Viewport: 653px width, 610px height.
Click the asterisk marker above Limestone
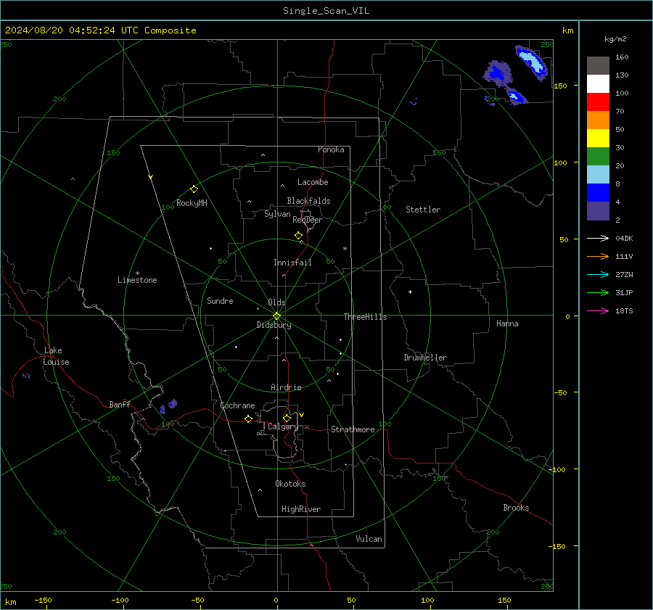coord(137,273)
